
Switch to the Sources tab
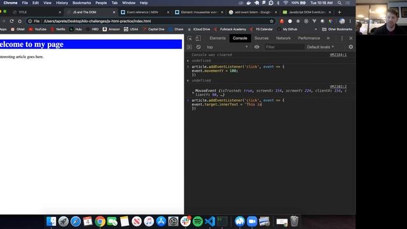[x=261, y=38]
